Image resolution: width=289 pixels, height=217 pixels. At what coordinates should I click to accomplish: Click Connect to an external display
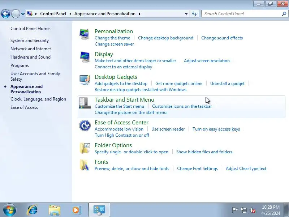pos(123,67)
